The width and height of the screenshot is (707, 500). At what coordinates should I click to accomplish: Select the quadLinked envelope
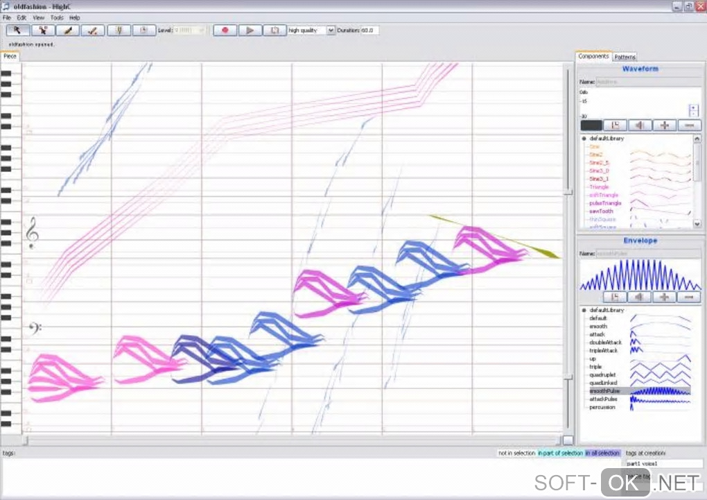click(x=603, y=383)
